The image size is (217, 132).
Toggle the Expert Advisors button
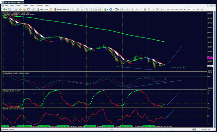pos(61,9)
